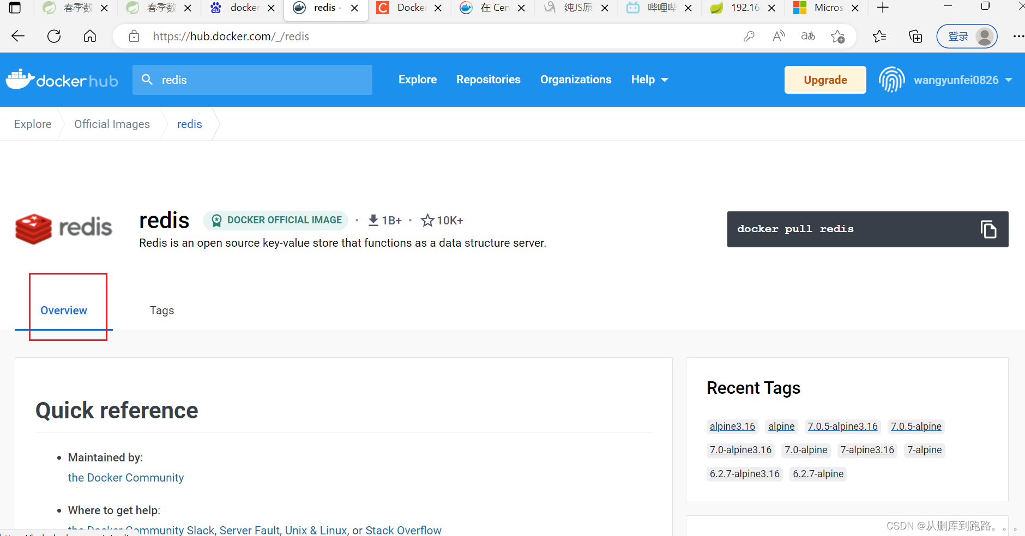The image size is (1025, 536).
Task: Click the site lock icon in address bar
Action: click(x=134, y=36)
